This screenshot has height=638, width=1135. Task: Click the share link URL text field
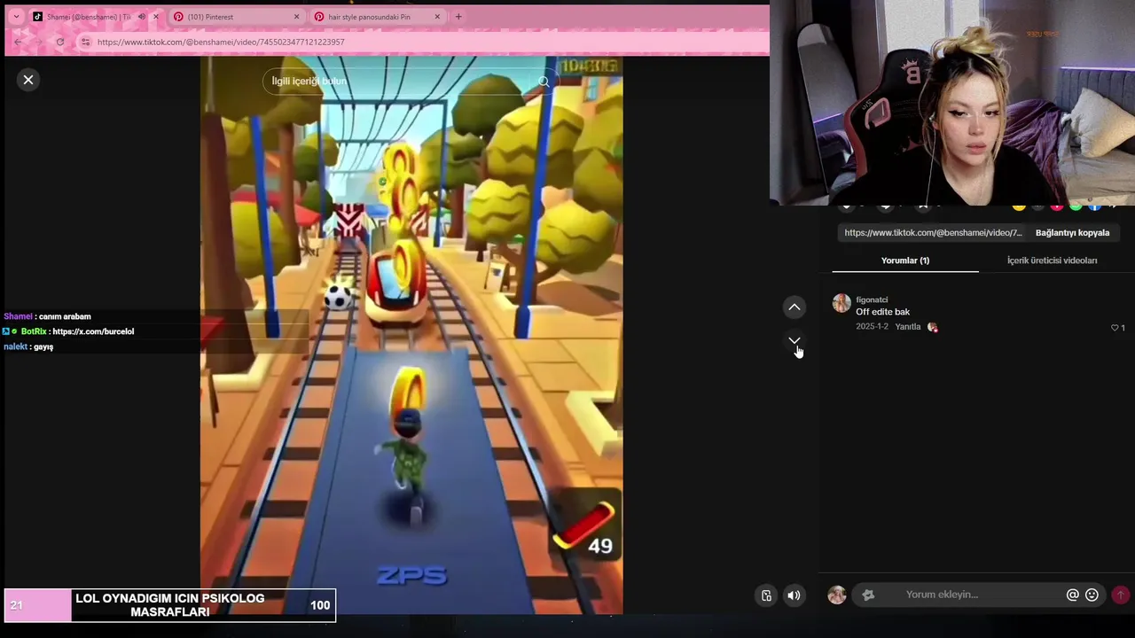coord(932,233)
